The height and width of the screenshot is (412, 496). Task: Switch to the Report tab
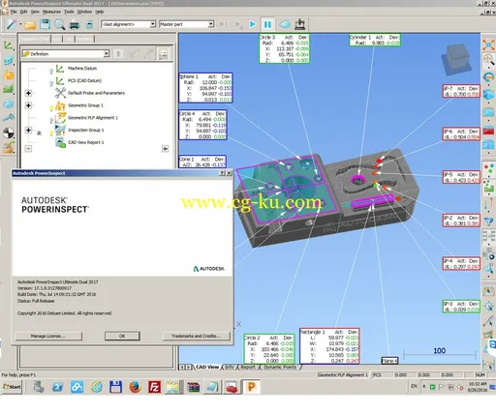pyautogui.click(x=248, y=368)
